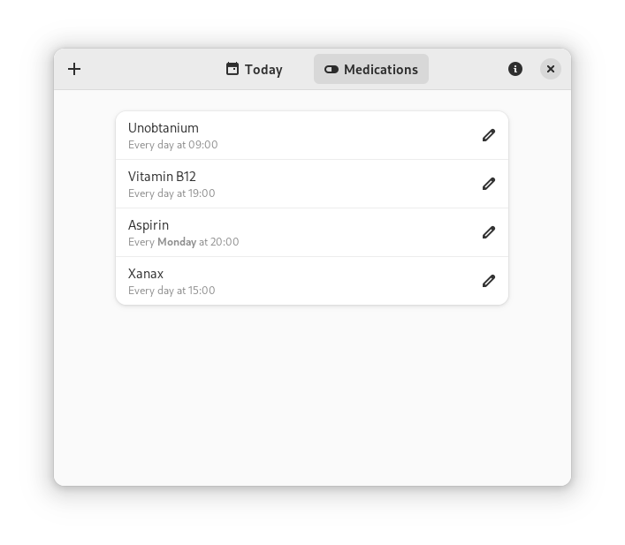The width and height of the screenshot is (625, 545).
Task: Open the About info icon
Action: [x=515, y=69]
